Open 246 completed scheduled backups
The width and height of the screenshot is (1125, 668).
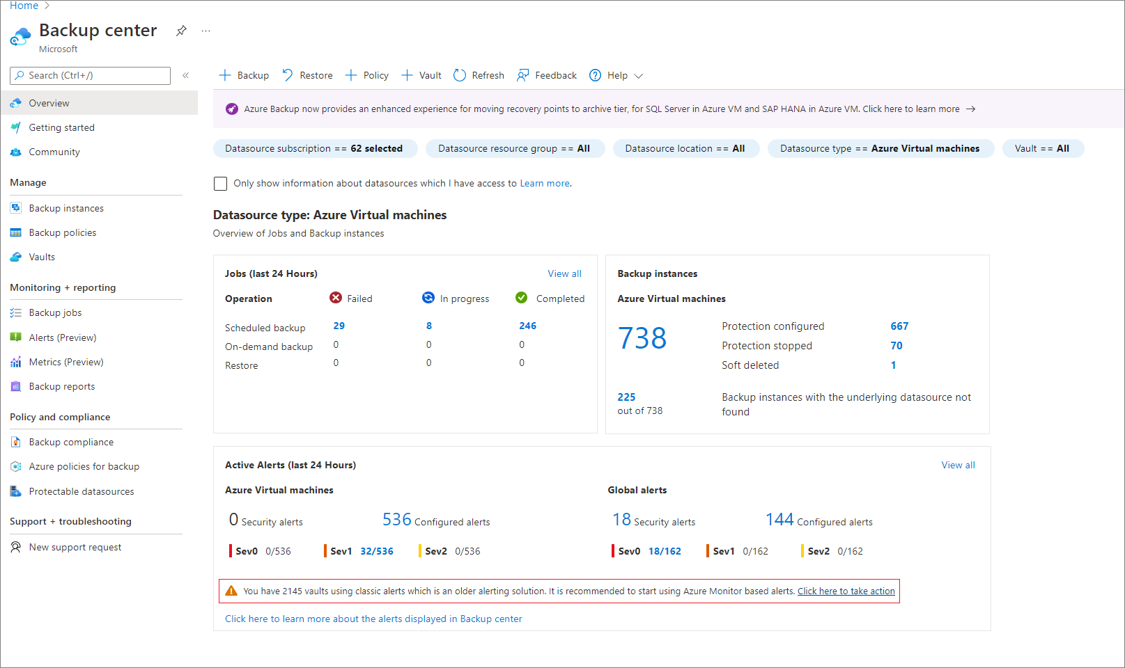click(527, 326)
